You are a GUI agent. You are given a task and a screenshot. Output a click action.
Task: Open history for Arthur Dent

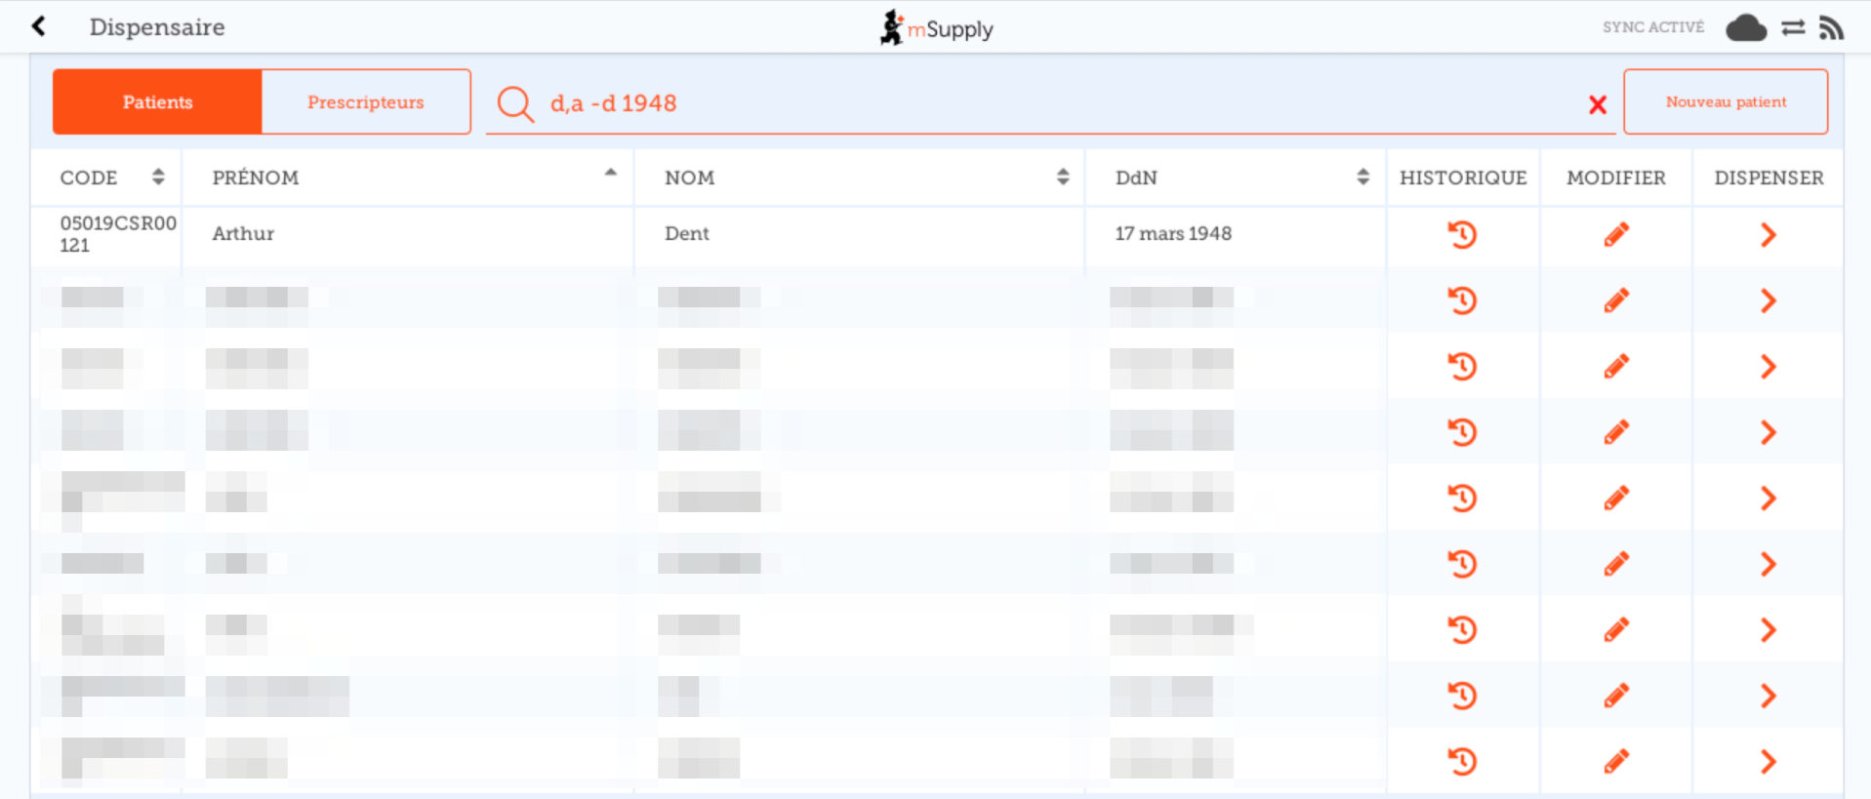tap(1461, 235)
